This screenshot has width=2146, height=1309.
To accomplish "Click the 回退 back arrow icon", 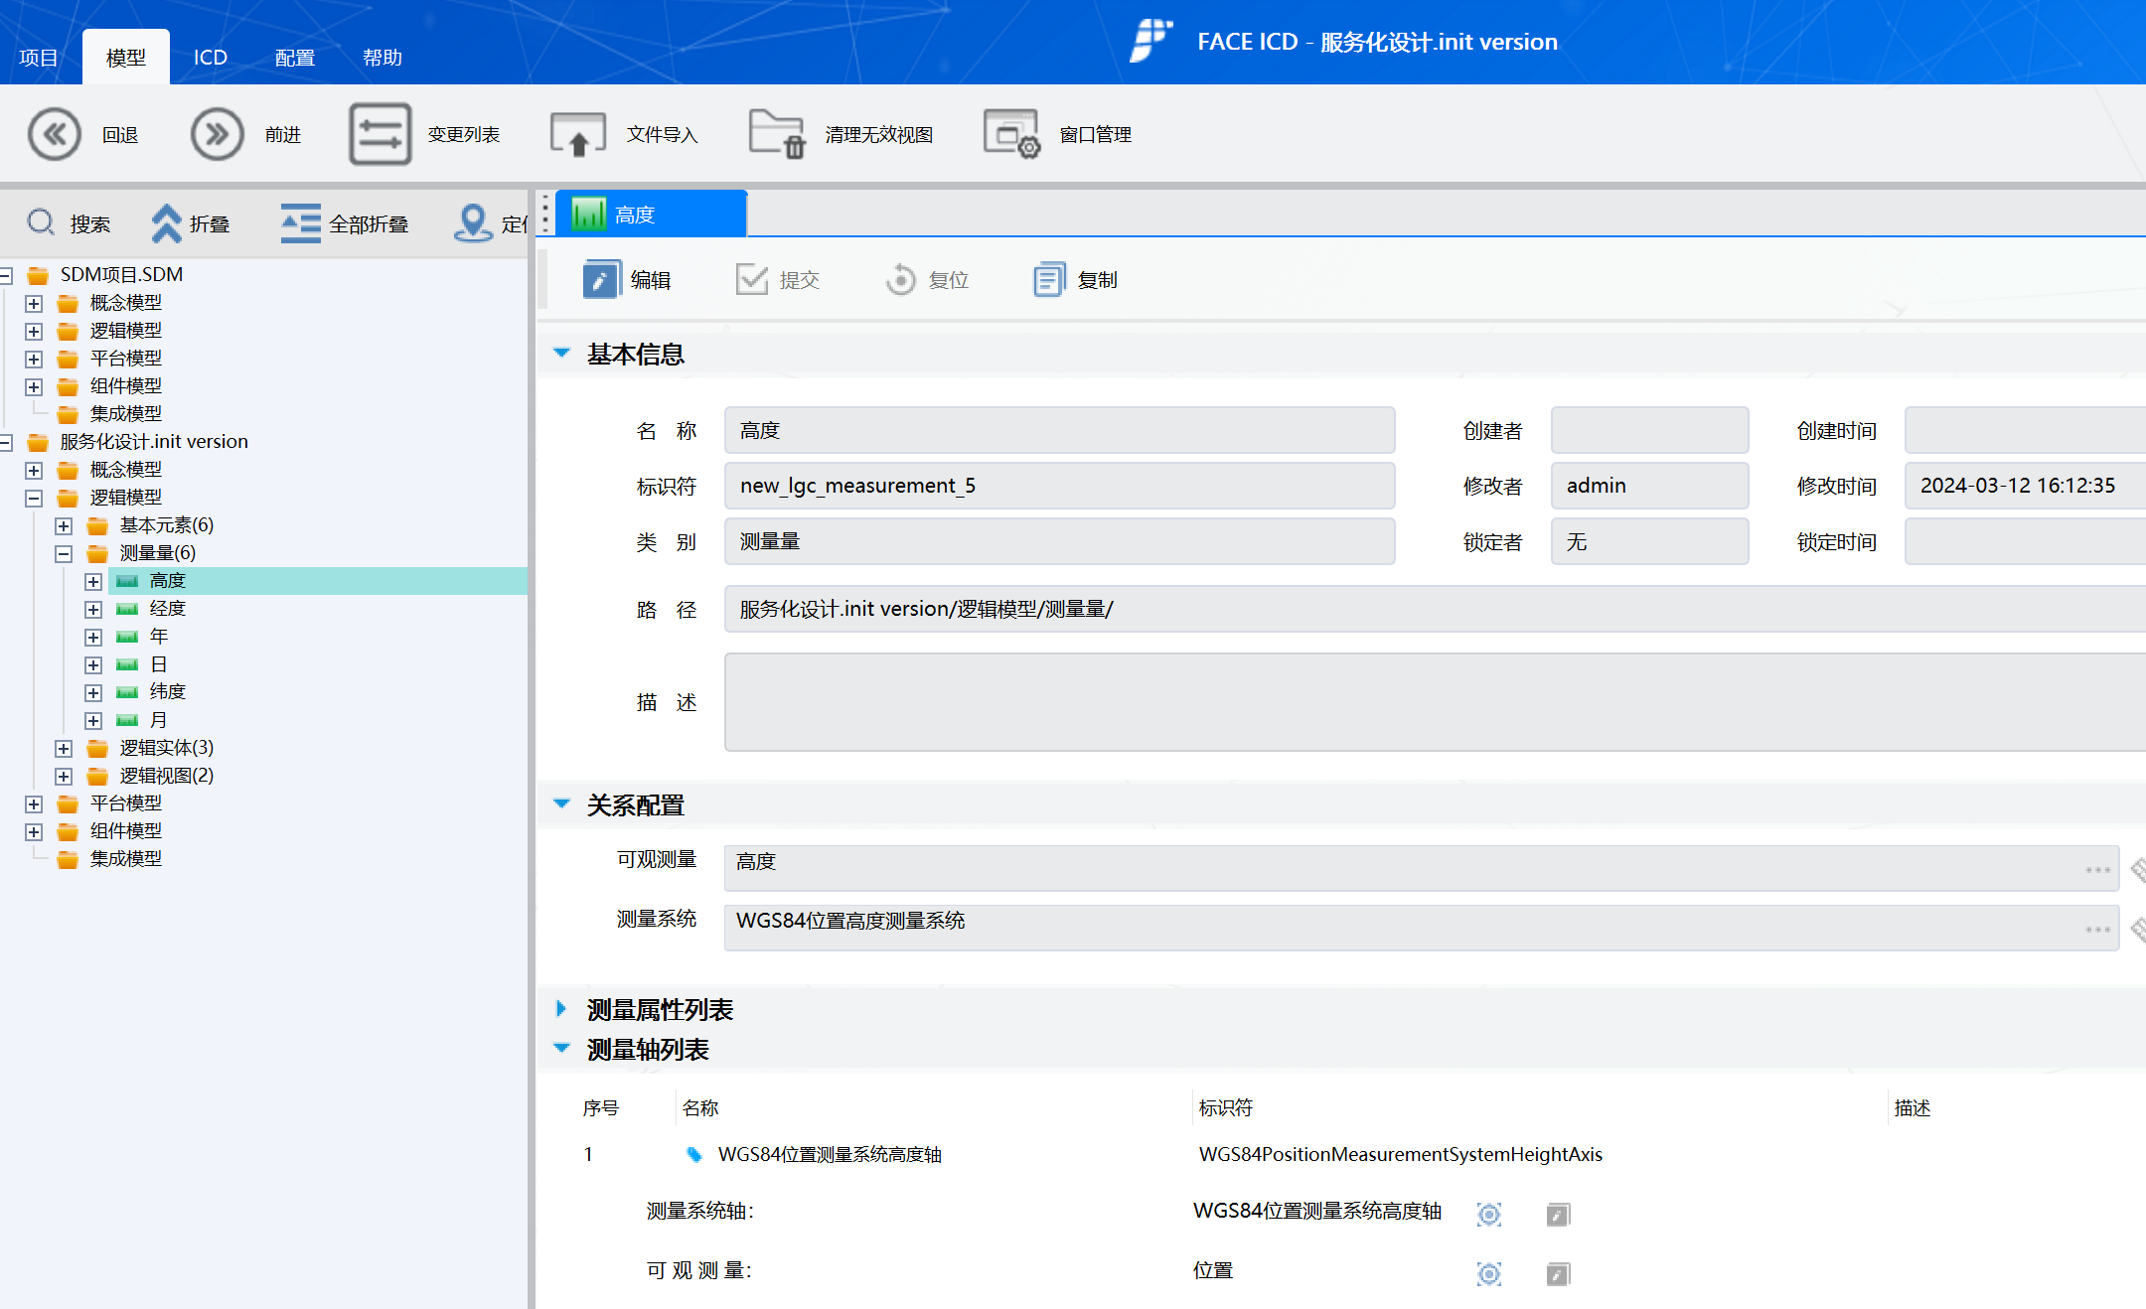I will click(54, 134).
